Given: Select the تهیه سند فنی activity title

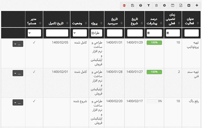Looking at the screenshot, I should tap(193, 74).
